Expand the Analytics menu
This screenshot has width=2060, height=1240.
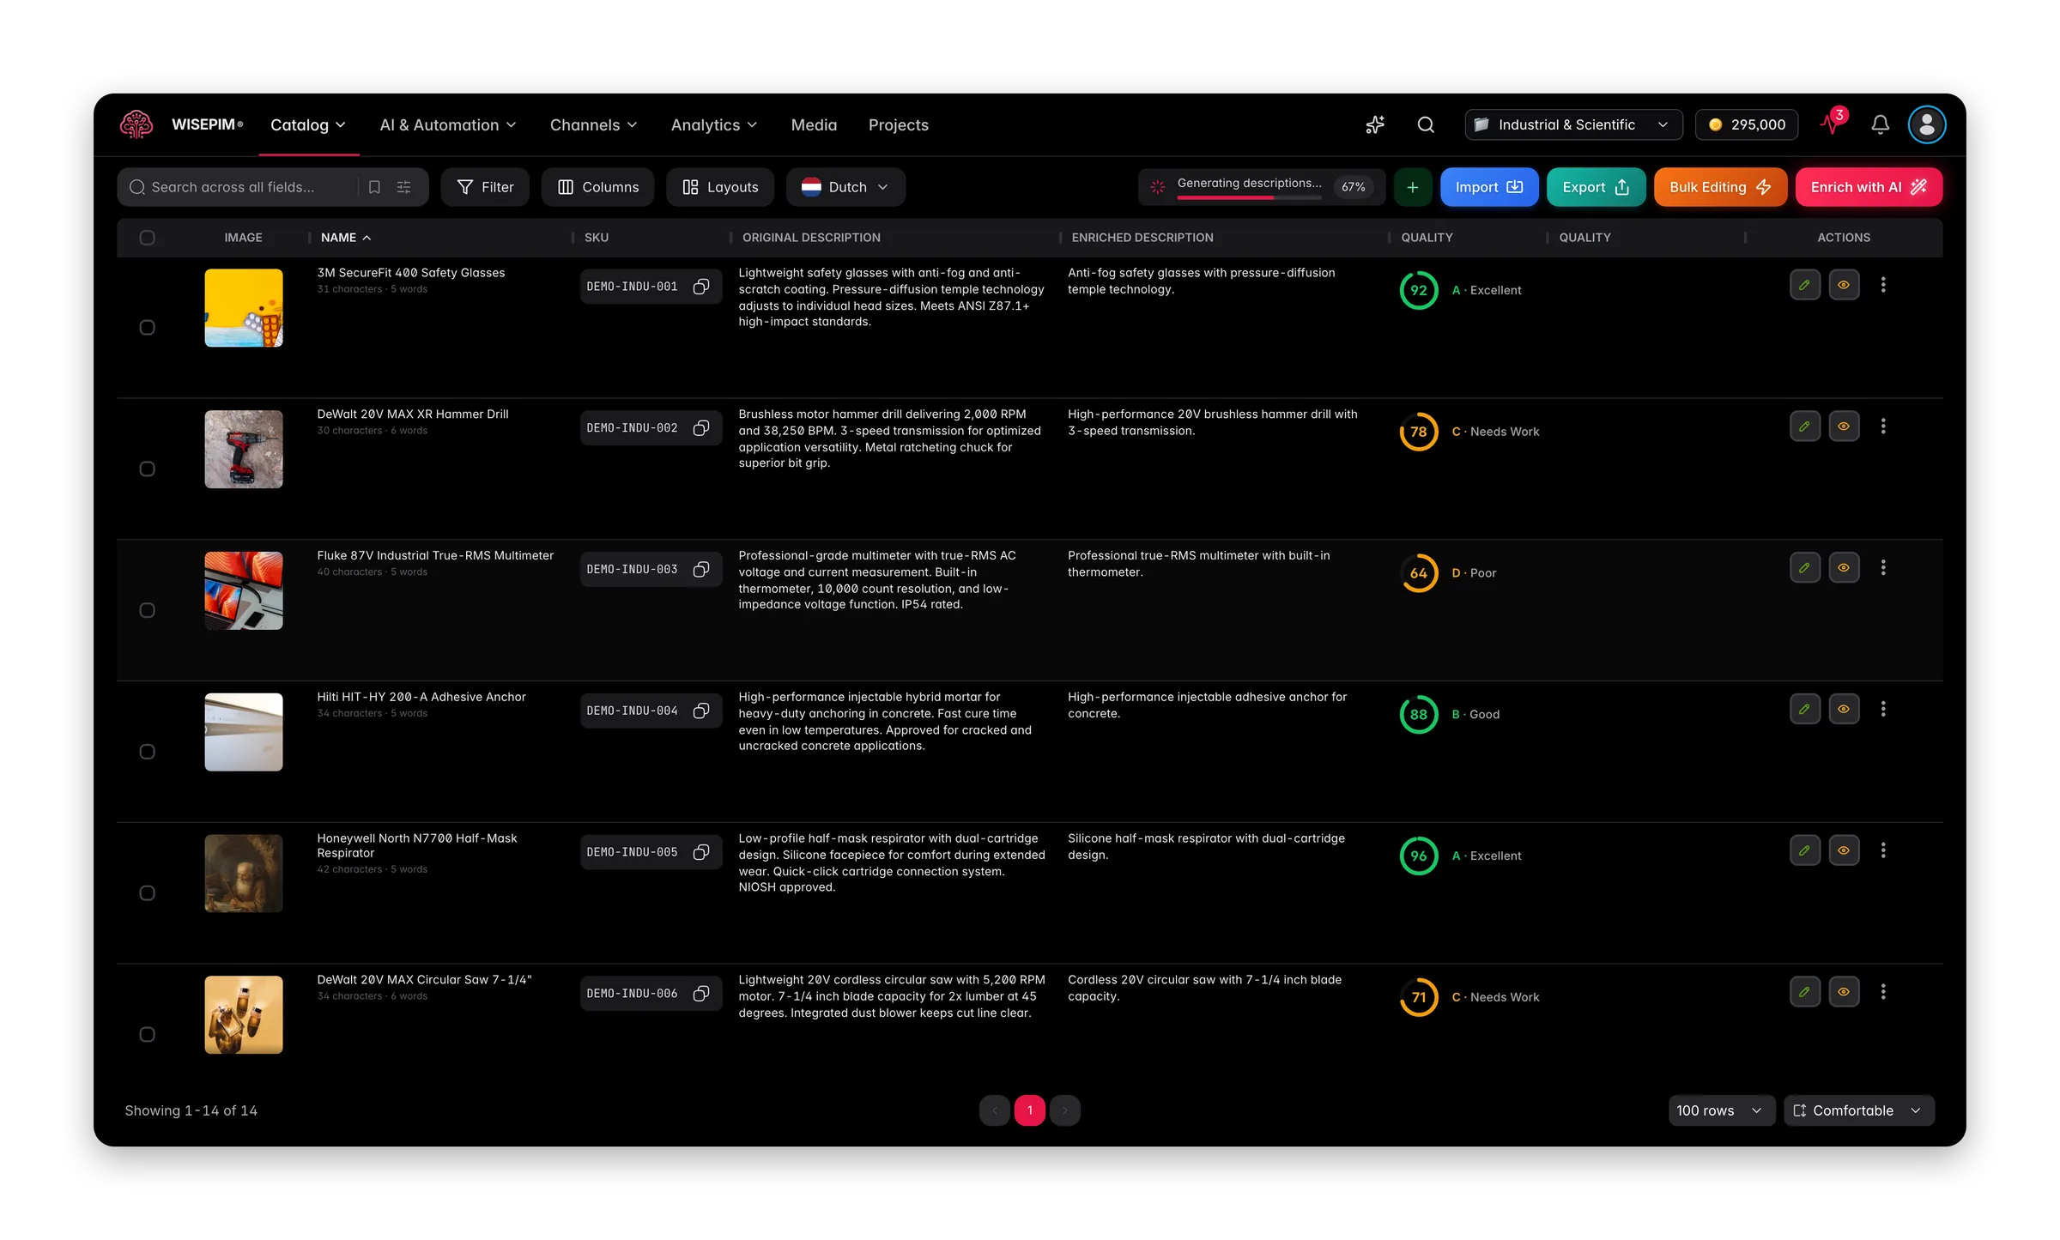[x=713, y=125]
